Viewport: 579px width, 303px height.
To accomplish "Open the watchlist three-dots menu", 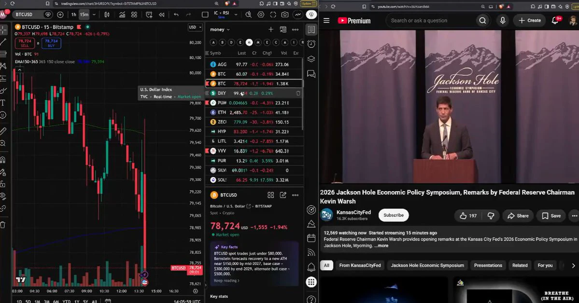I will 295,29.
